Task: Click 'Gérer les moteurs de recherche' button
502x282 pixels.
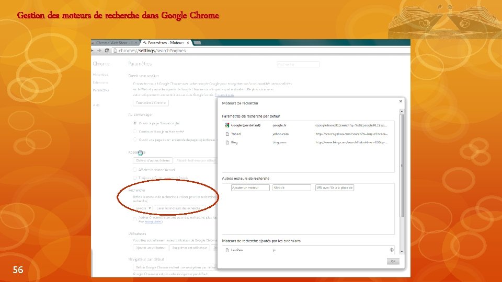Action: (x=179, y=208)
